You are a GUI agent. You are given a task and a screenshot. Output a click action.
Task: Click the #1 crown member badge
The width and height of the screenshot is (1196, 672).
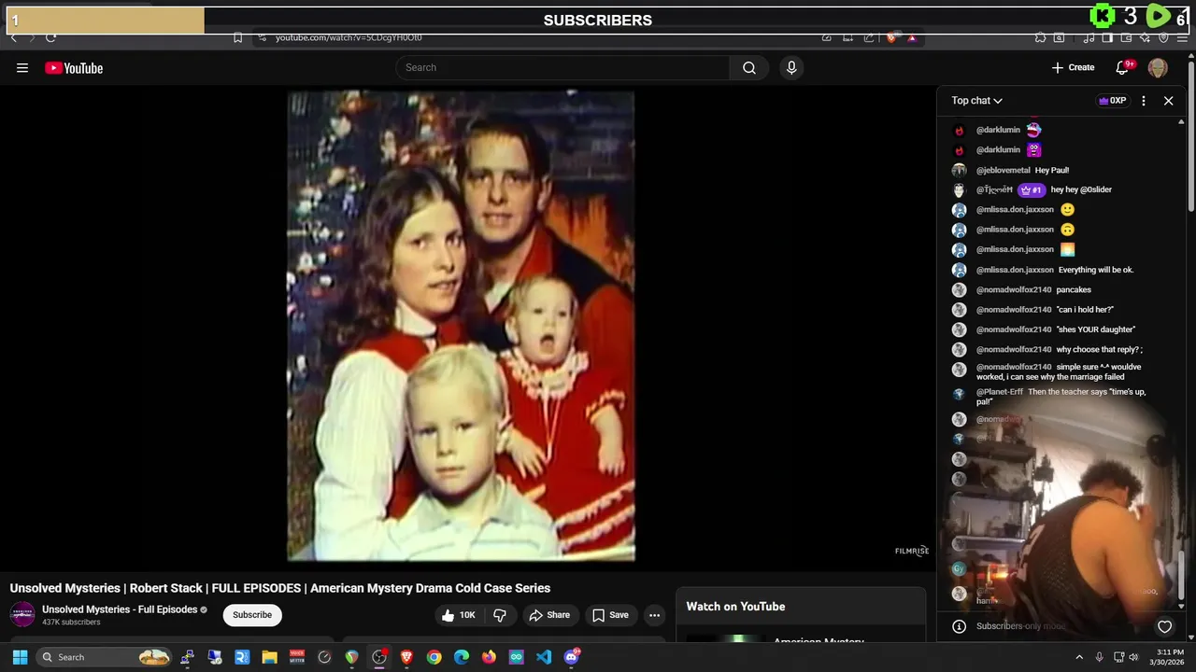[1032, 190]
